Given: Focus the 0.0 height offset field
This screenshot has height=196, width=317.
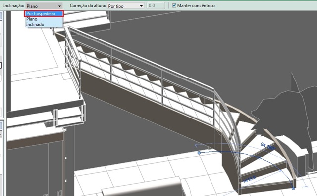Looking at the screenshot, I should (156, 6).
